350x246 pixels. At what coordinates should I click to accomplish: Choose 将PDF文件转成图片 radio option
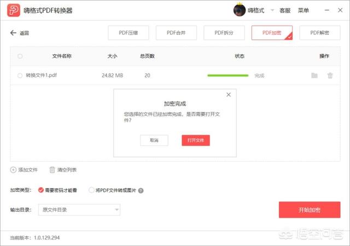coord(91,190)
